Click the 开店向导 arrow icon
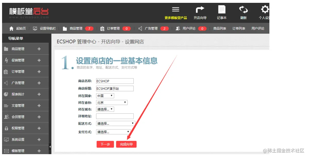This screenshot has height=158, width=309. (x=200, y=10)
